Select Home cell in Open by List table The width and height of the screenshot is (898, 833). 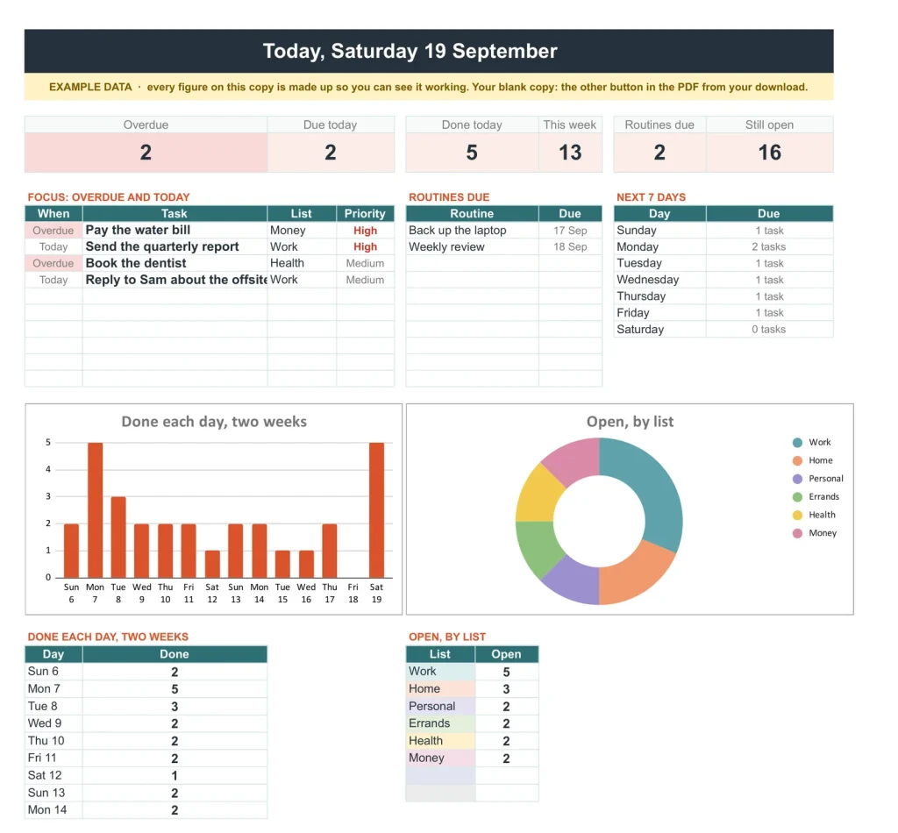[440, 689]
